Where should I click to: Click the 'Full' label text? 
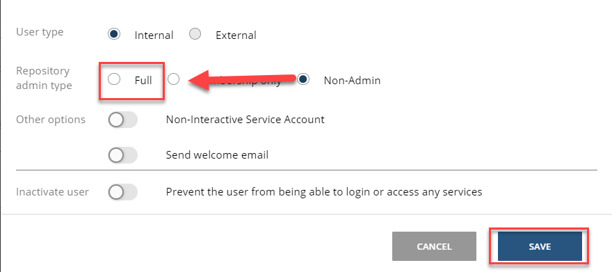(x=143, y=81)
